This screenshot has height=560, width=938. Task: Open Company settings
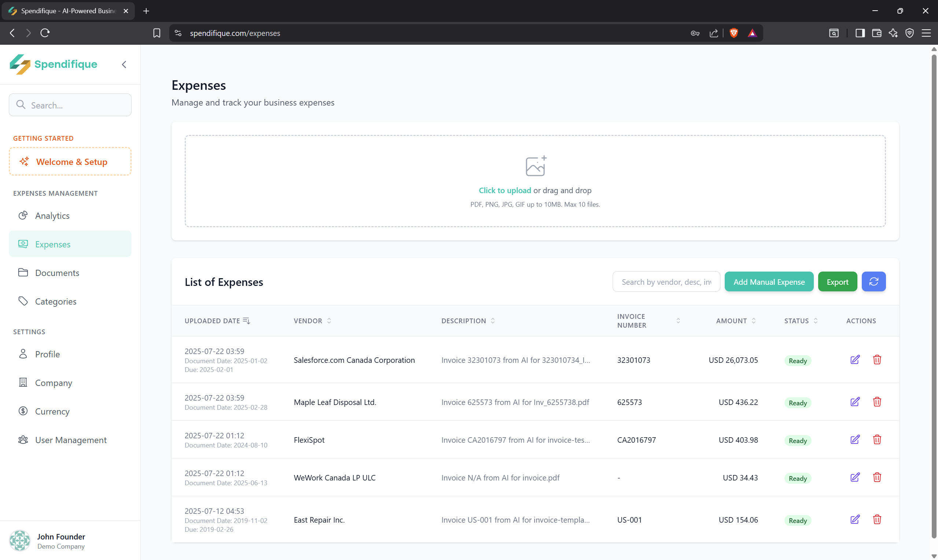click(53, 382)
